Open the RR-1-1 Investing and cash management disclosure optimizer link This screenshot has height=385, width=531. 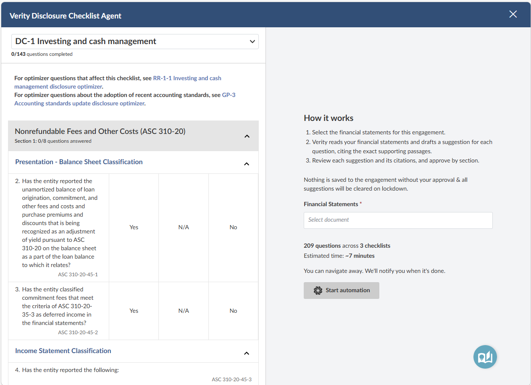(118, 82)
